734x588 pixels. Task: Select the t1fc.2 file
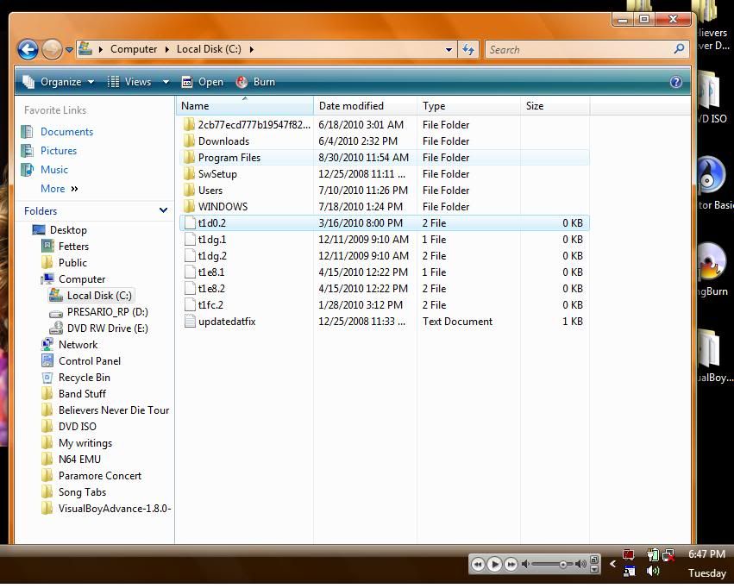385,305
